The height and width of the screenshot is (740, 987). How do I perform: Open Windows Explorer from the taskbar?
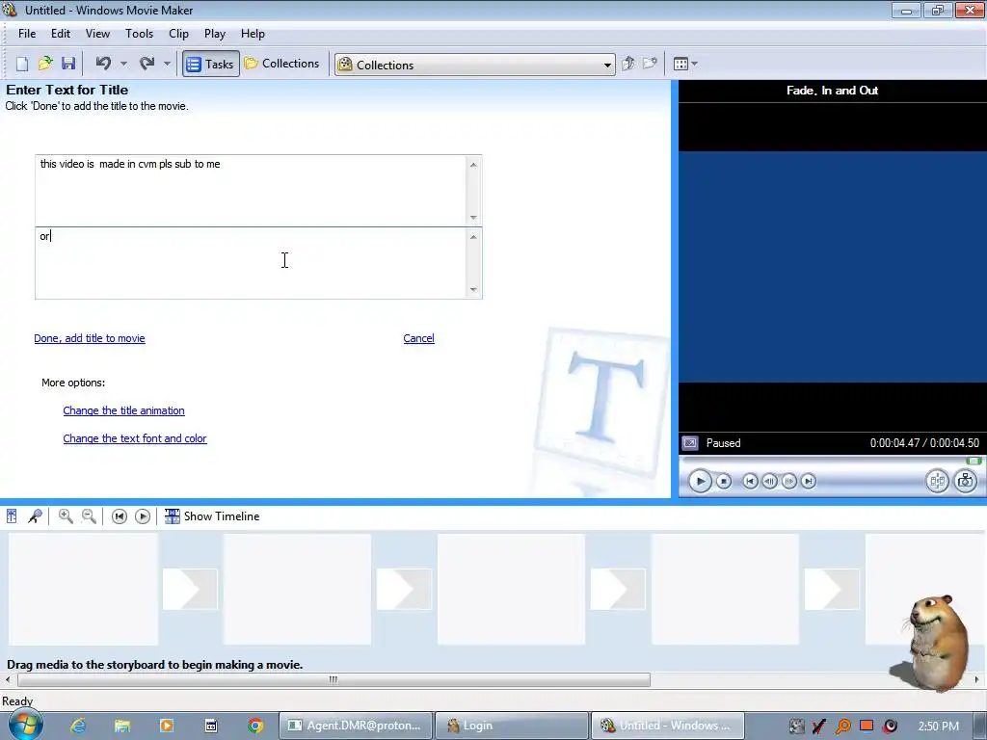(122, 726)
